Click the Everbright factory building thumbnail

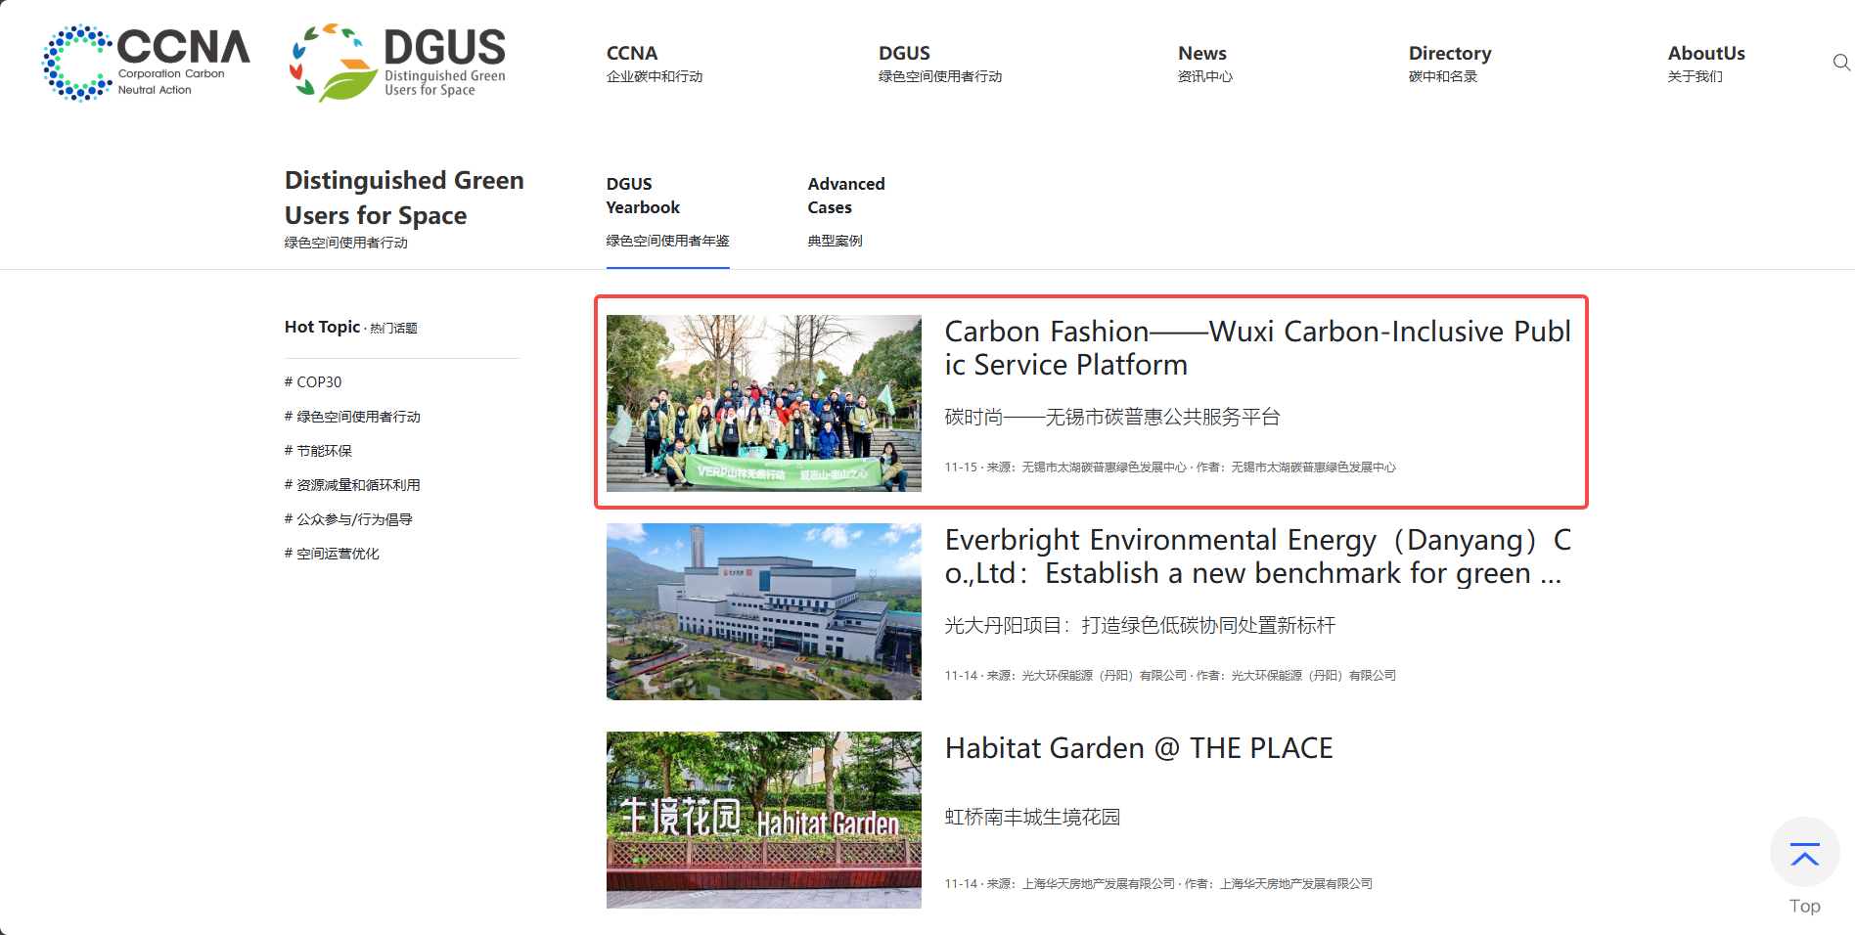[x=763, y=611]
